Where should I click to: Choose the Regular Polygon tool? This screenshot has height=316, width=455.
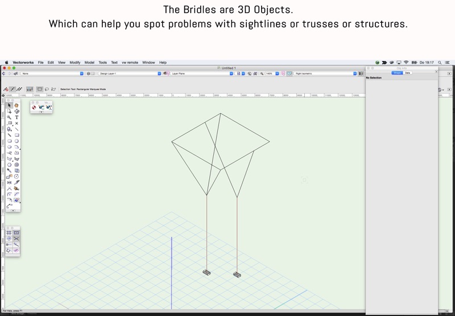tap(9, 165)
